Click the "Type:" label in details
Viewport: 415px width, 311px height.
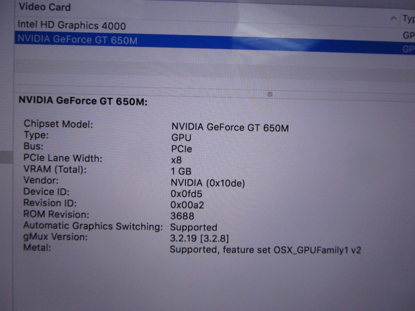[36, 135]
